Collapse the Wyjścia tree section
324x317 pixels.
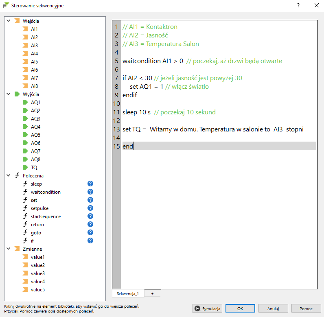(8, 94)
